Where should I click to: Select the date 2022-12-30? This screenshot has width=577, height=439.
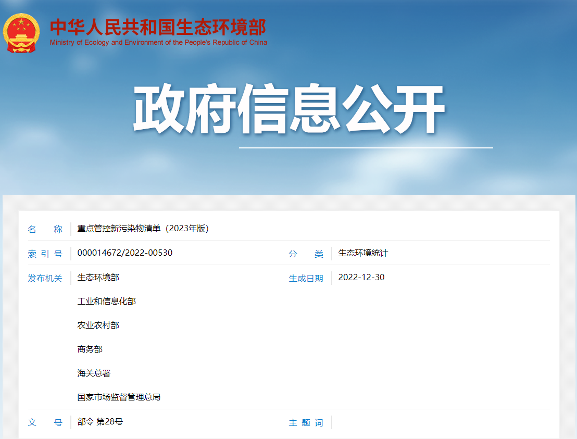[361, 277]
